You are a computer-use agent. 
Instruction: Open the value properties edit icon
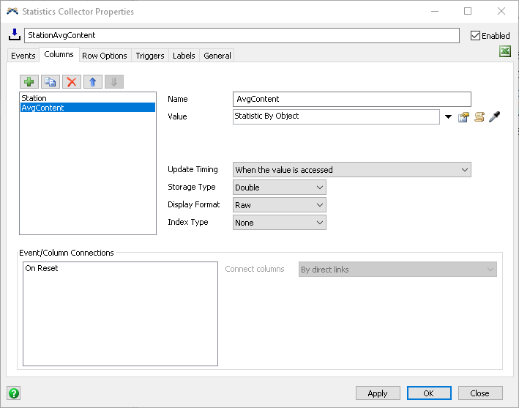pyautogui.click(x=463, y=116)
